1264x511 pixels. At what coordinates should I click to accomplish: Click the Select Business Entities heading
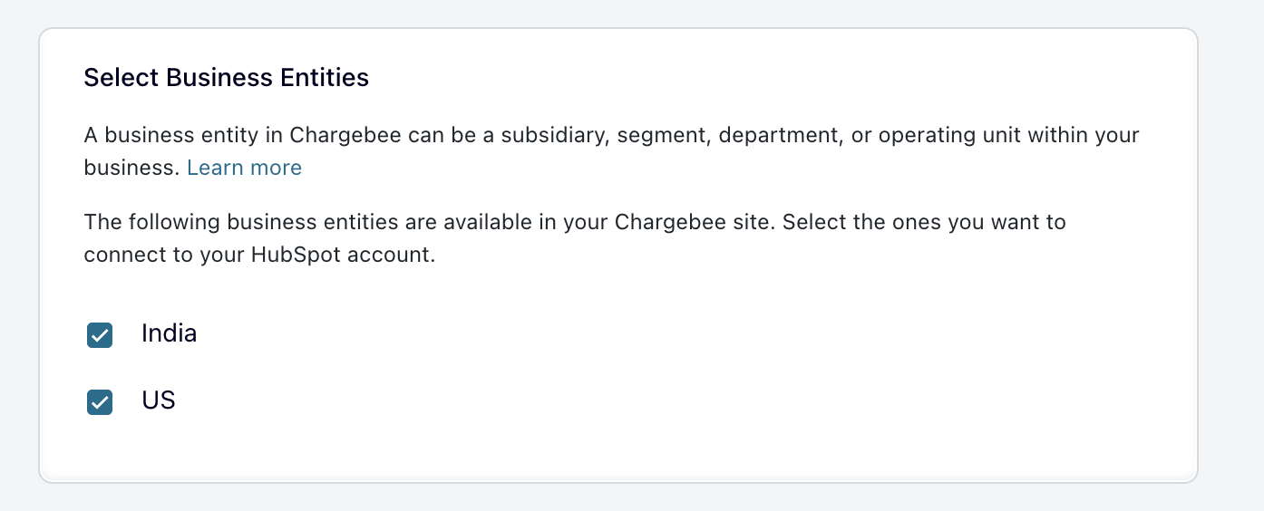[226, 78]
